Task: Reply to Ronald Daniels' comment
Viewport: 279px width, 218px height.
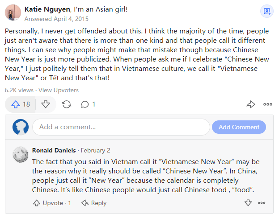Action: pyautogui.click(x=93, y=203)
